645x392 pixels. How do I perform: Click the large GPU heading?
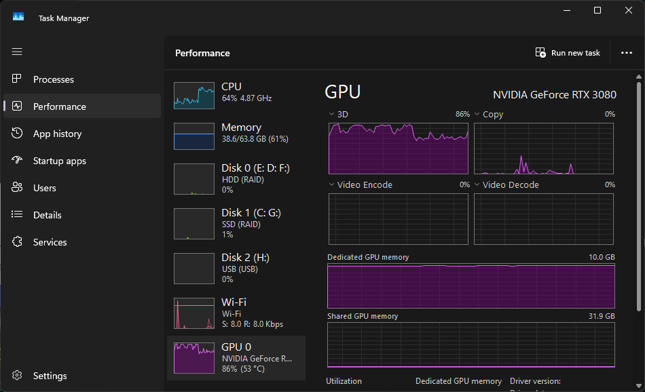pos(343,92)
